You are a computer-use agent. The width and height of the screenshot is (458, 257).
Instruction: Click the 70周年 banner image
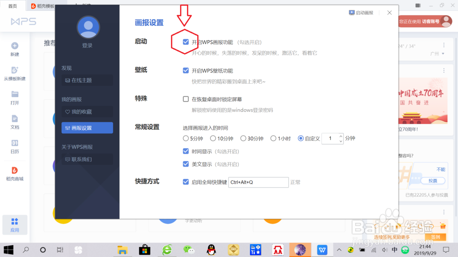(x=423, y=101)
